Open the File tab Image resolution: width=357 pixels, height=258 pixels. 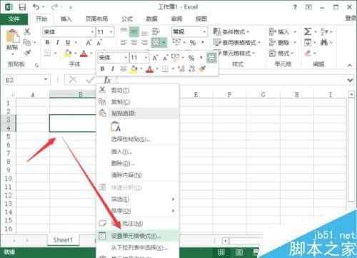(14, 19)
